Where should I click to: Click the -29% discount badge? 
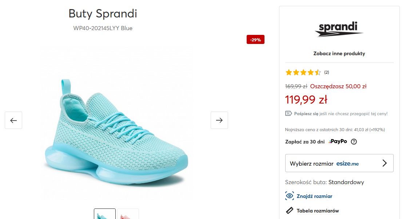coord(255,40)
